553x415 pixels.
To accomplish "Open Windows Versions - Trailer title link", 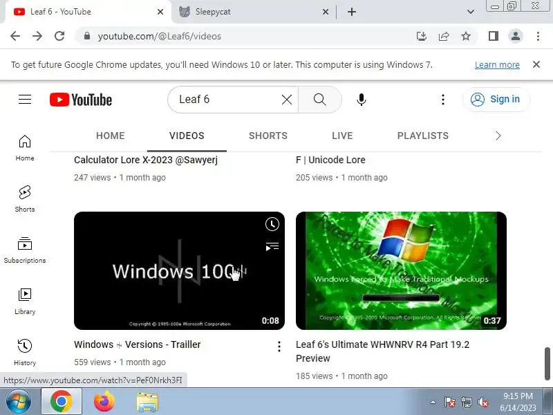I will pyautogui.click(x=137, y=344).
